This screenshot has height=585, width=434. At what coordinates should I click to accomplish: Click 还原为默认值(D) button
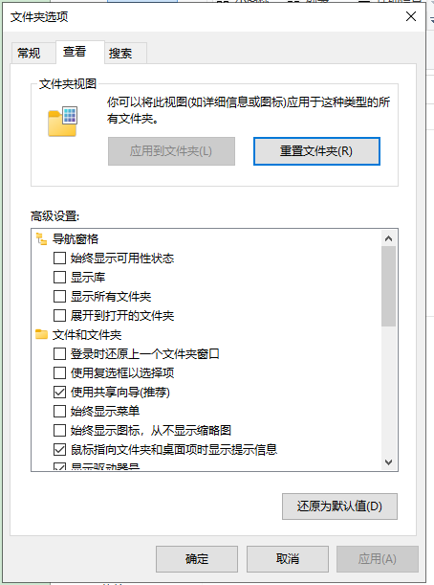[339, 506]
